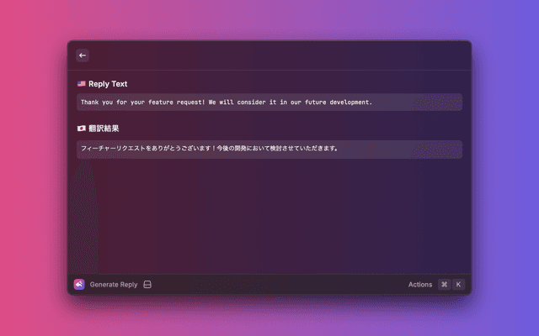Click the US flag icon beside Reply Text
This screenshot has height=336, width=539.
click(x=81, y=84)
